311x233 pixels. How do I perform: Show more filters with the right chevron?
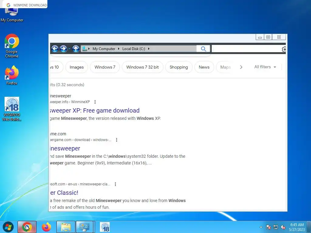pyautogui.click(x=241, y=67)
